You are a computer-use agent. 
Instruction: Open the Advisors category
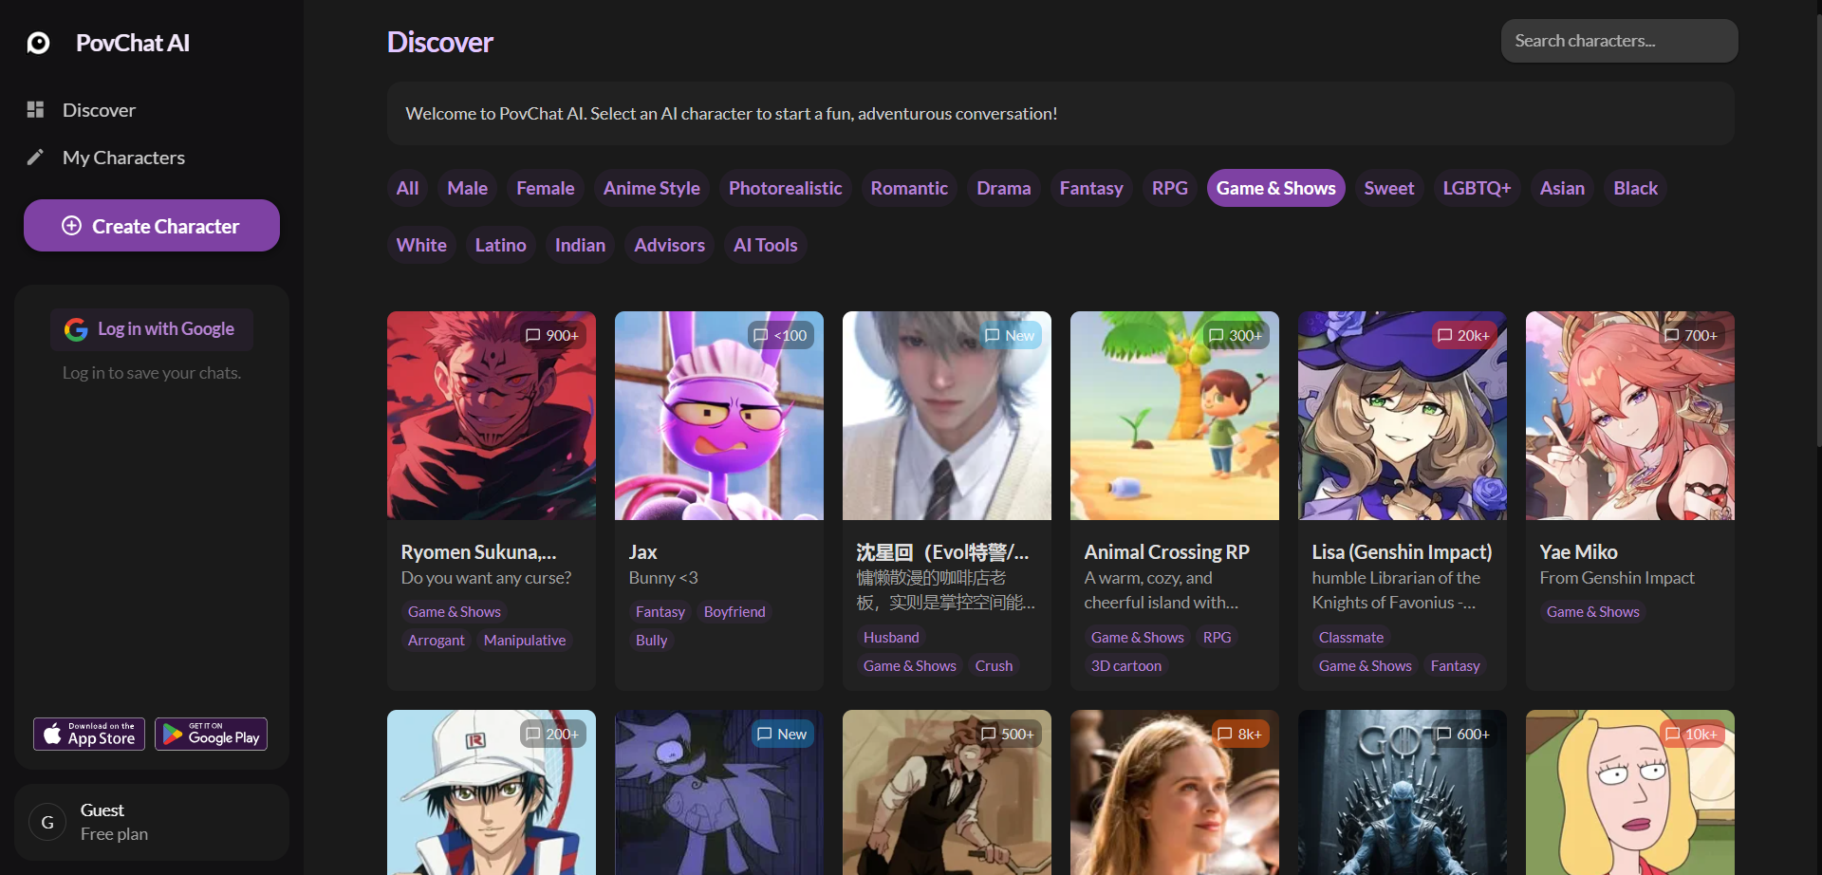[669, 245]
